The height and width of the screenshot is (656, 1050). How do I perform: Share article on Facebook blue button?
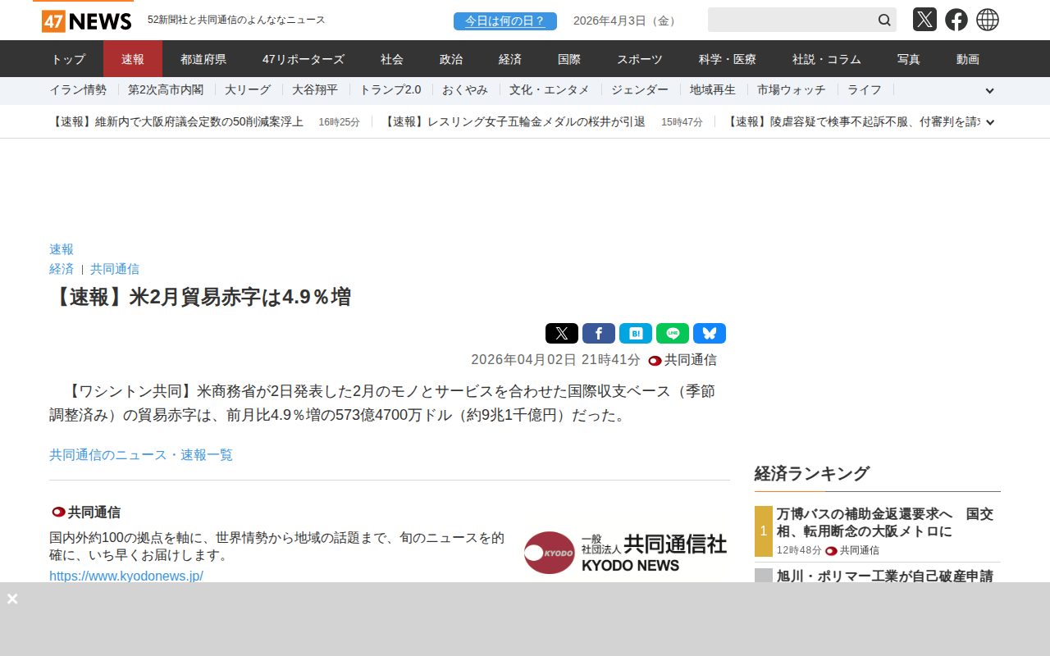coord(599,333)
